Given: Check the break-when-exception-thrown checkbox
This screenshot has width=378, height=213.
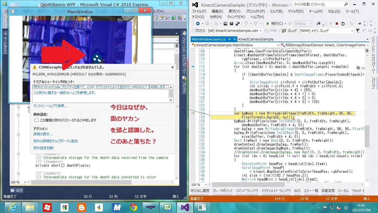Looking at the screenshot, I should click(x=36, y=120).
